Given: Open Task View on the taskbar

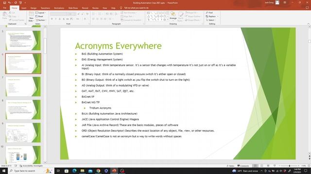Looking at the screenshot, I should [x=58, y=171].
